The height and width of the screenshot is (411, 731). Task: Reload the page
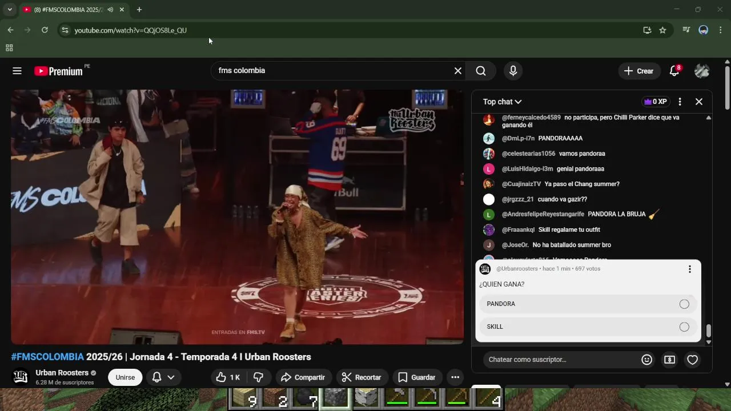[x=45, y=30]
